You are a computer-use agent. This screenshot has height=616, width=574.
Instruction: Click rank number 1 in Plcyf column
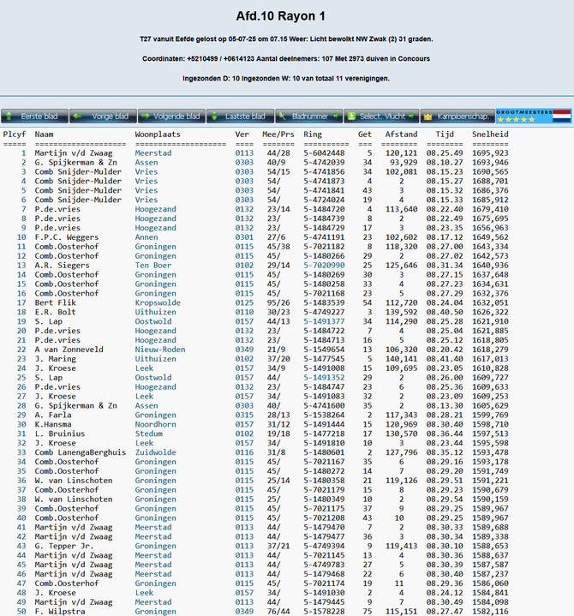(24, 153)
